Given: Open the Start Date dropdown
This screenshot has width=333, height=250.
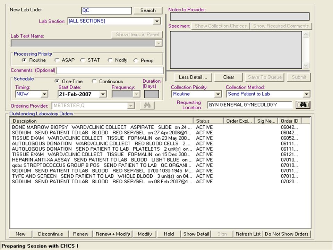Looking at the screenshot, I should pyautogui.click(x=103, y=94).
